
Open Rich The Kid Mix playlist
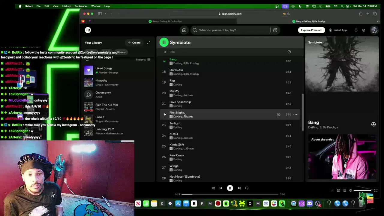pos(118,107)
